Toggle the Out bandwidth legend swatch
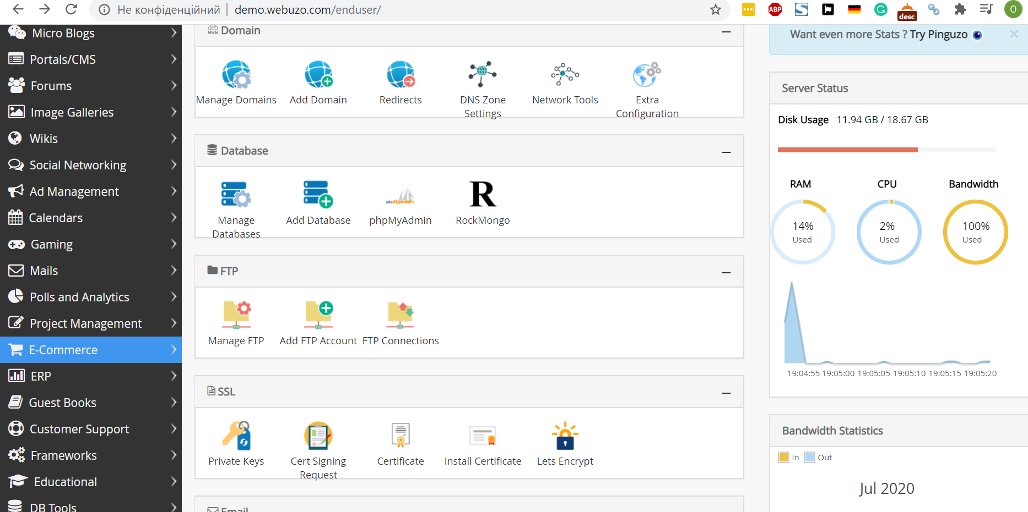This screenshot has width=1028, height=512. pos(809,458)
